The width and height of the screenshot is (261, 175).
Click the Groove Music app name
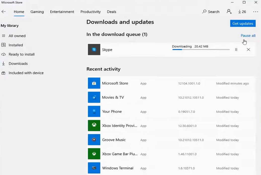coord(114,140)
